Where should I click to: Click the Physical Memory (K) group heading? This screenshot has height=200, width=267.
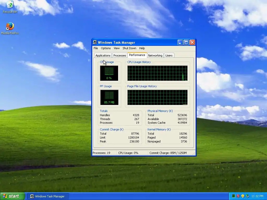pos(160,111)
